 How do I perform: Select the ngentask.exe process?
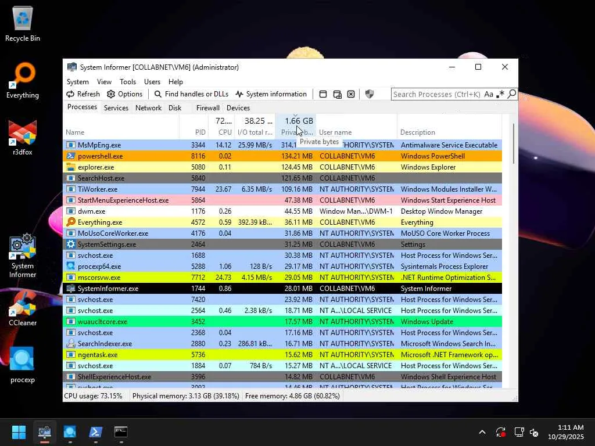(x=282, y=355)
